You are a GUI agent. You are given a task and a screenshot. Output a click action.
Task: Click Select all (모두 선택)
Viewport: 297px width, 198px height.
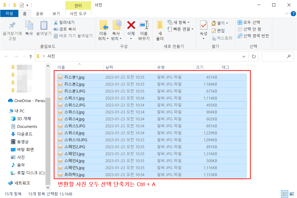point(249,22)
